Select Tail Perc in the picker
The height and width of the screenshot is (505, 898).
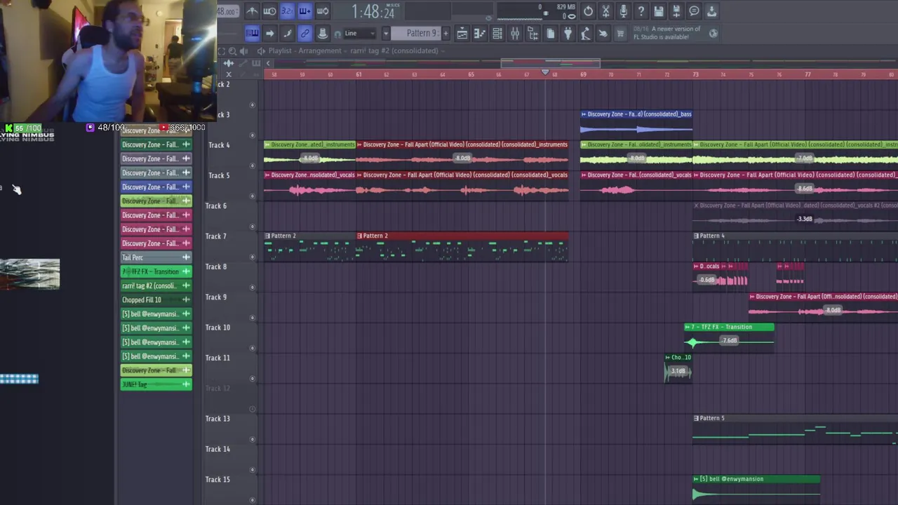pyautogui.click(x=156, y=257)
